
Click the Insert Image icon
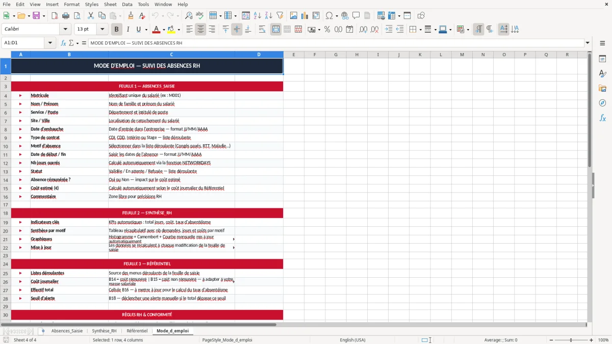coord(294,16)
